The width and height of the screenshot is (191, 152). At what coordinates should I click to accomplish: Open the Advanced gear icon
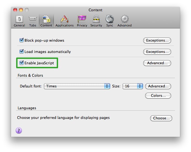124,19
